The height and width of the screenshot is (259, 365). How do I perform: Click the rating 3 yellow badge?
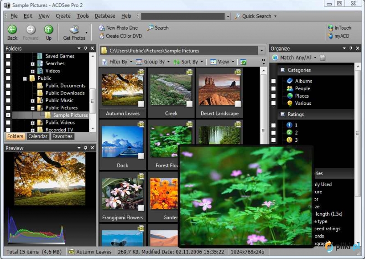pyautogui.click(x=289, y=140)
